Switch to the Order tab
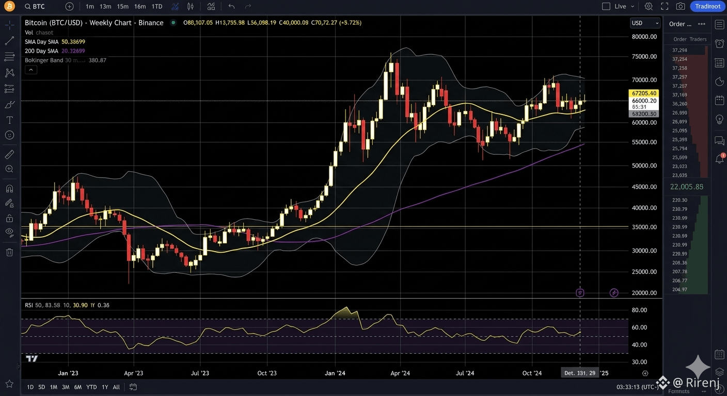Image resolution: width=727 pixels, height=396 pixels. [x=680, y=39]
